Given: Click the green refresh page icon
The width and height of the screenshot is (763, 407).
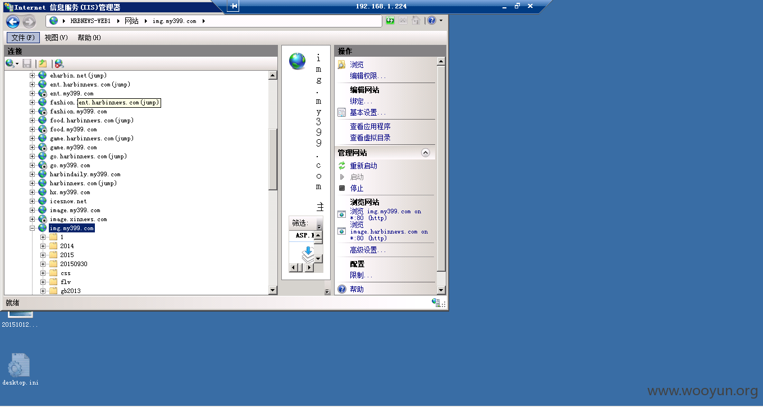Looking at the screenshot, I should [x=390, y=21].
